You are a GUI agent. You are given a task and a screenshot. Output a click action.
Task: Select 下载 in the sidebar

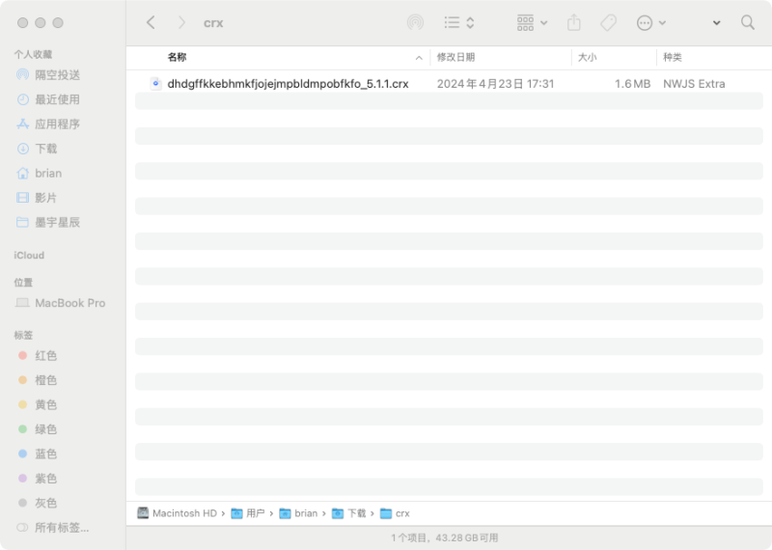coord(45,149)
